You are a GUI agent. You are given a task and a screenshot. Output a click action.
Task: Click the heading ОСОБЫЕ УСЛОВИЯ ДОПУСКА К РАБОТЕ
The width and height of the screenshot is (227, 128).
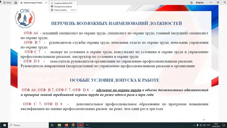(115, 80)
